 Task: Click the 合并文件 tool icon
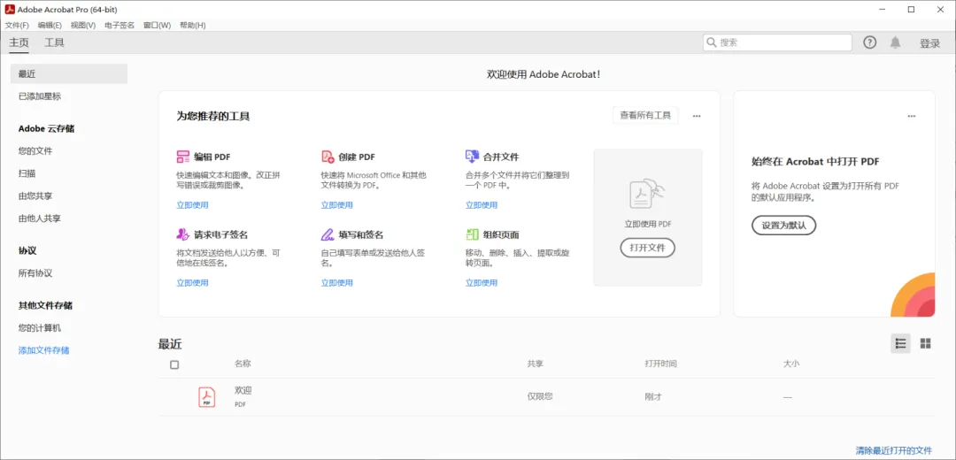coord(472,157)
